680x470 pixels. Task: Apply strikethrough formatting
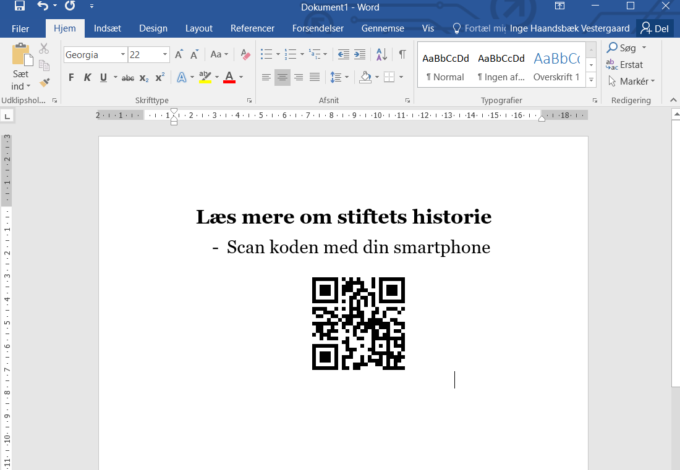coord(127,77)
